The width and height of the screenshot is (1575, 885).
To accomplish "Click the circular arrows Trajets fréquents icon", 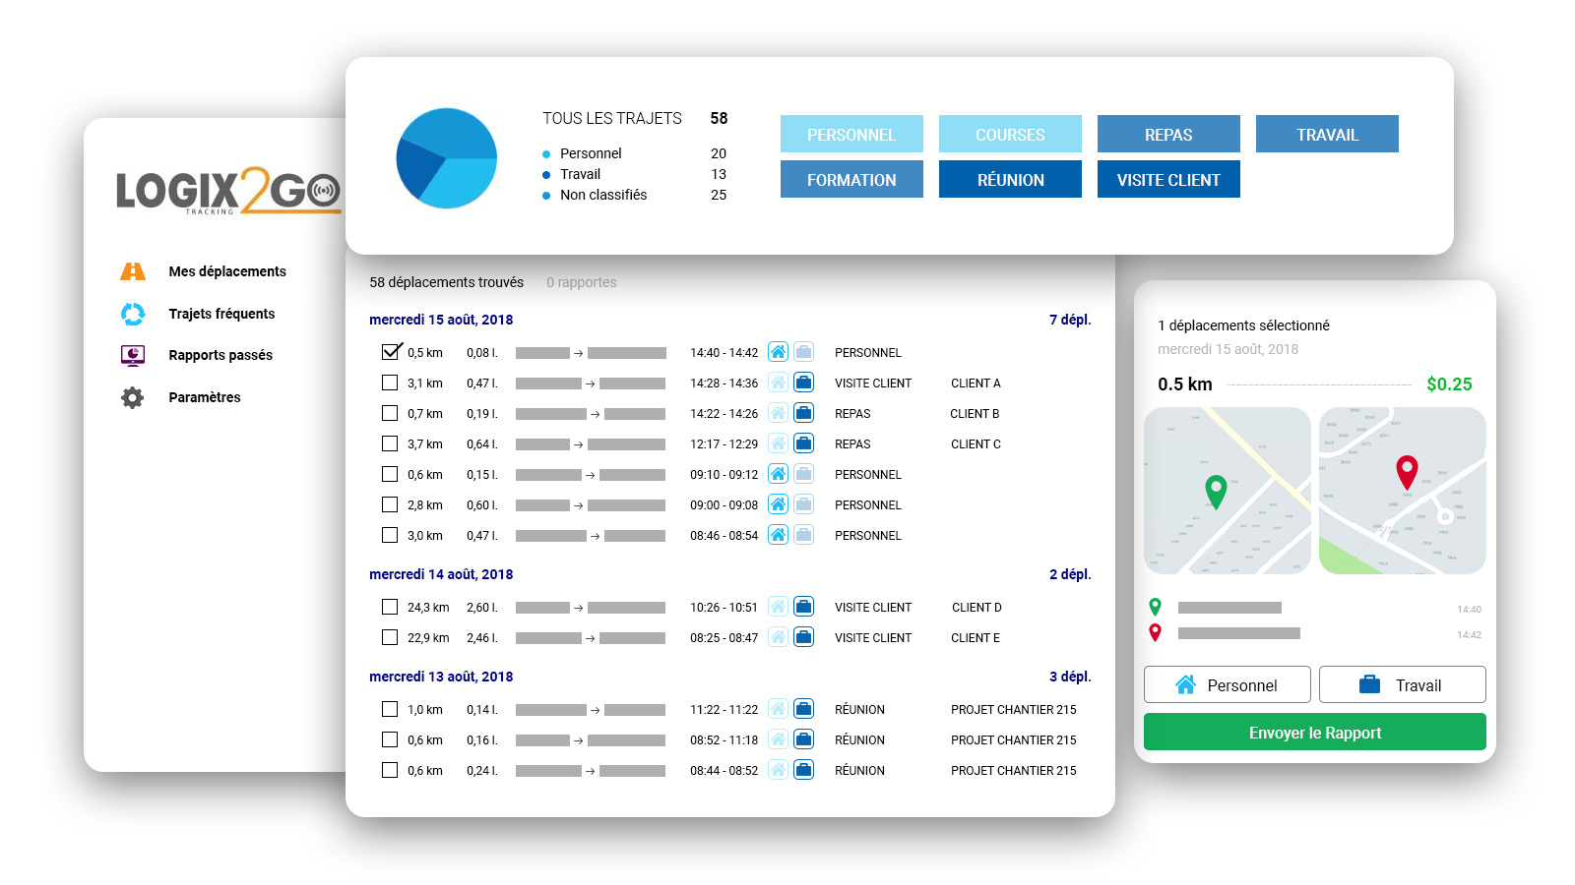I will tap(133, 314).
